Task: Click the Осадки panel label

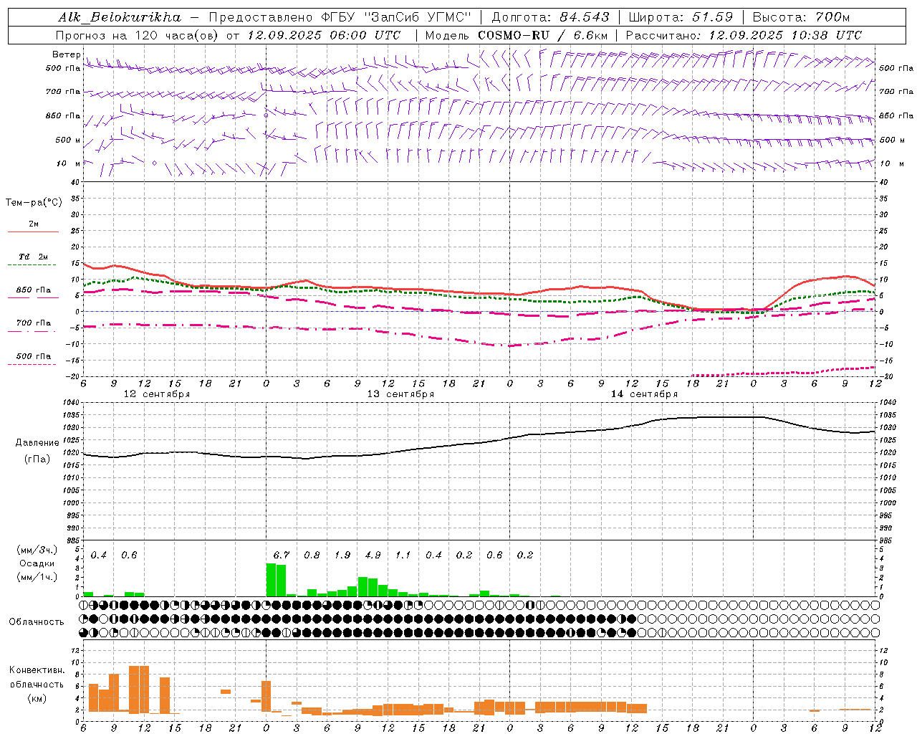Action: pos(37,563)
